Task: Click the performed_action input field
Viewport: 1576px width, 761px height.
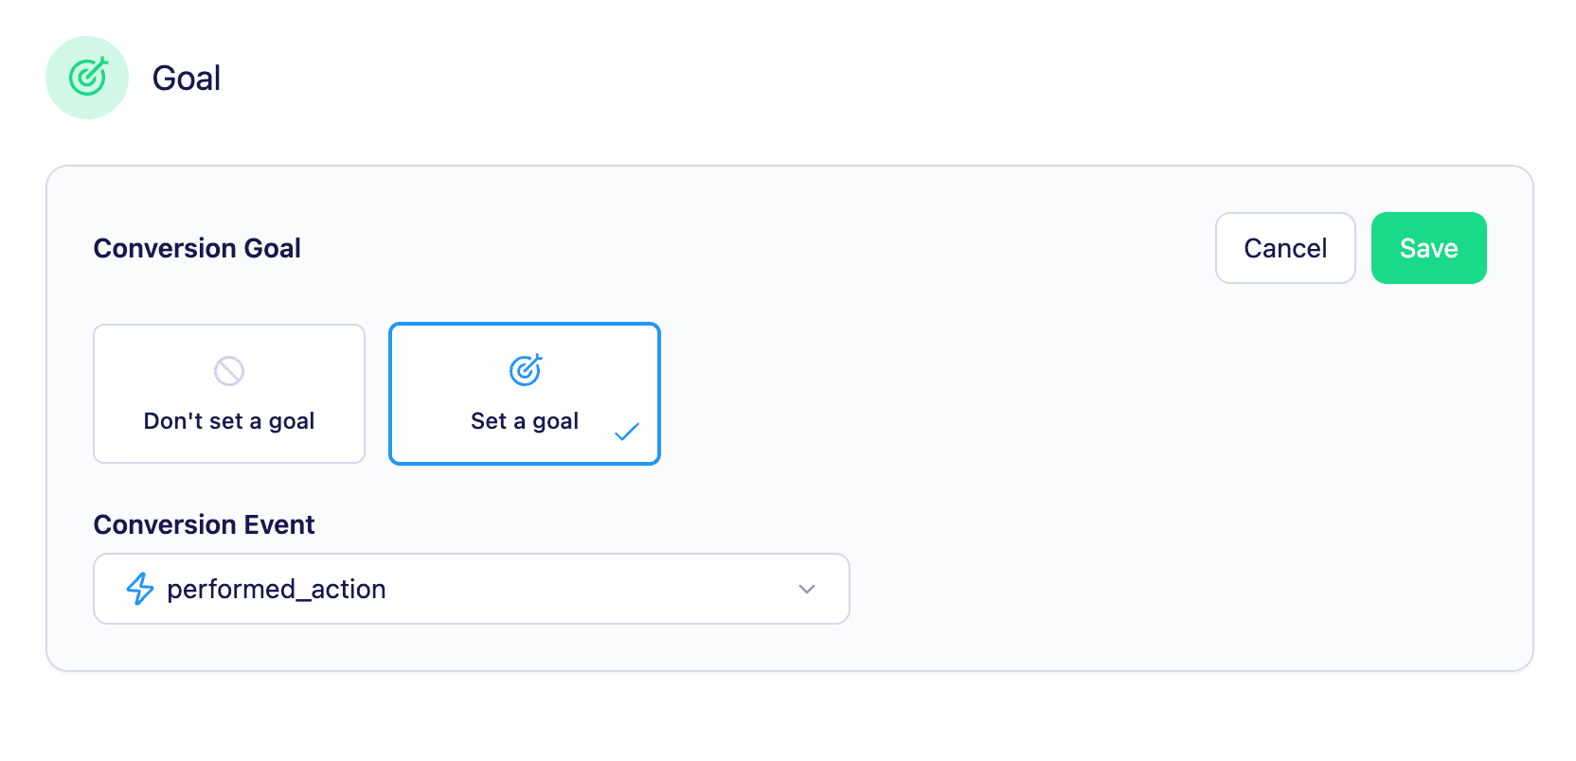Action: click(471, 589)
